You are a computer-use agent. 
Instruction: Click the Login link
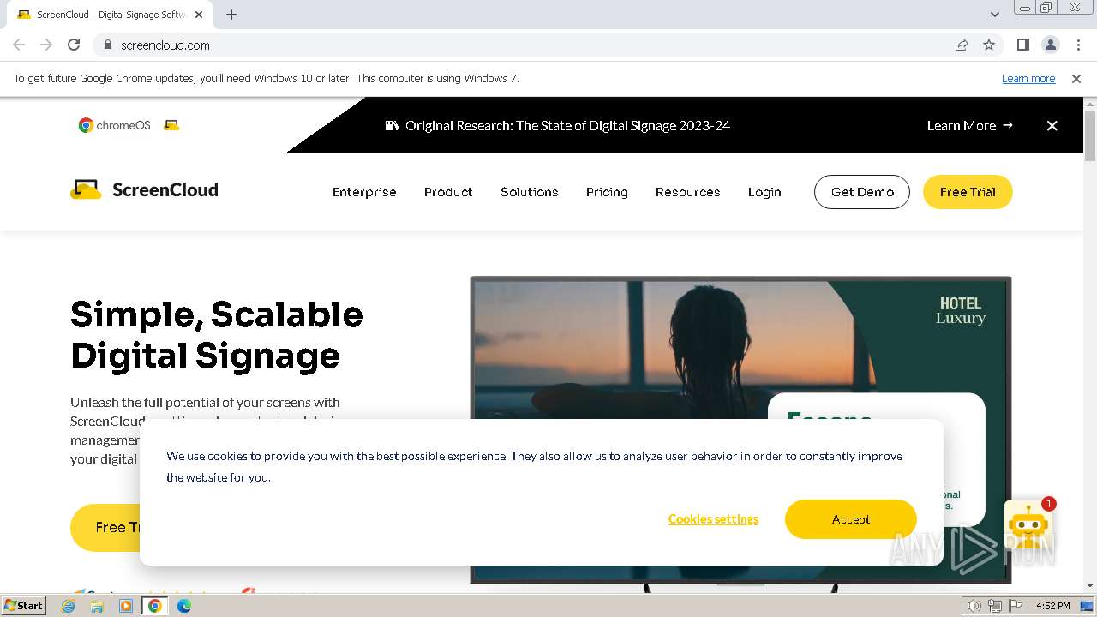click(x=764, y=192)
